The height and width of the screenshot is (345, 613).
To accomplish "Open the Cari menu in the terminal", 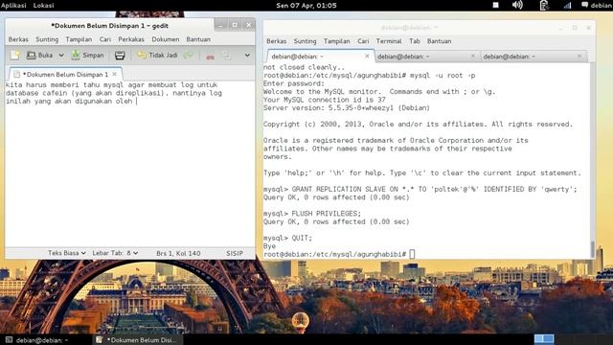I will click(x=363, y=41).
